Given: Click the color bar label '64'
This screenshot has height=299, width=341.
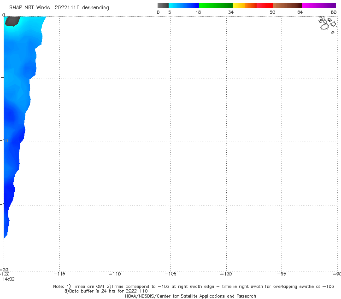Looking at the screenshot, I should click(300, 12).
